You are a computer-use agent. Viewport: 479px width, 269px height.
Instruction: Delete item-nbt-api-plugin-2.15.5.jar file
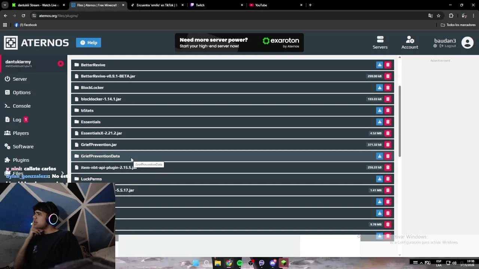(x=388, y=167)
